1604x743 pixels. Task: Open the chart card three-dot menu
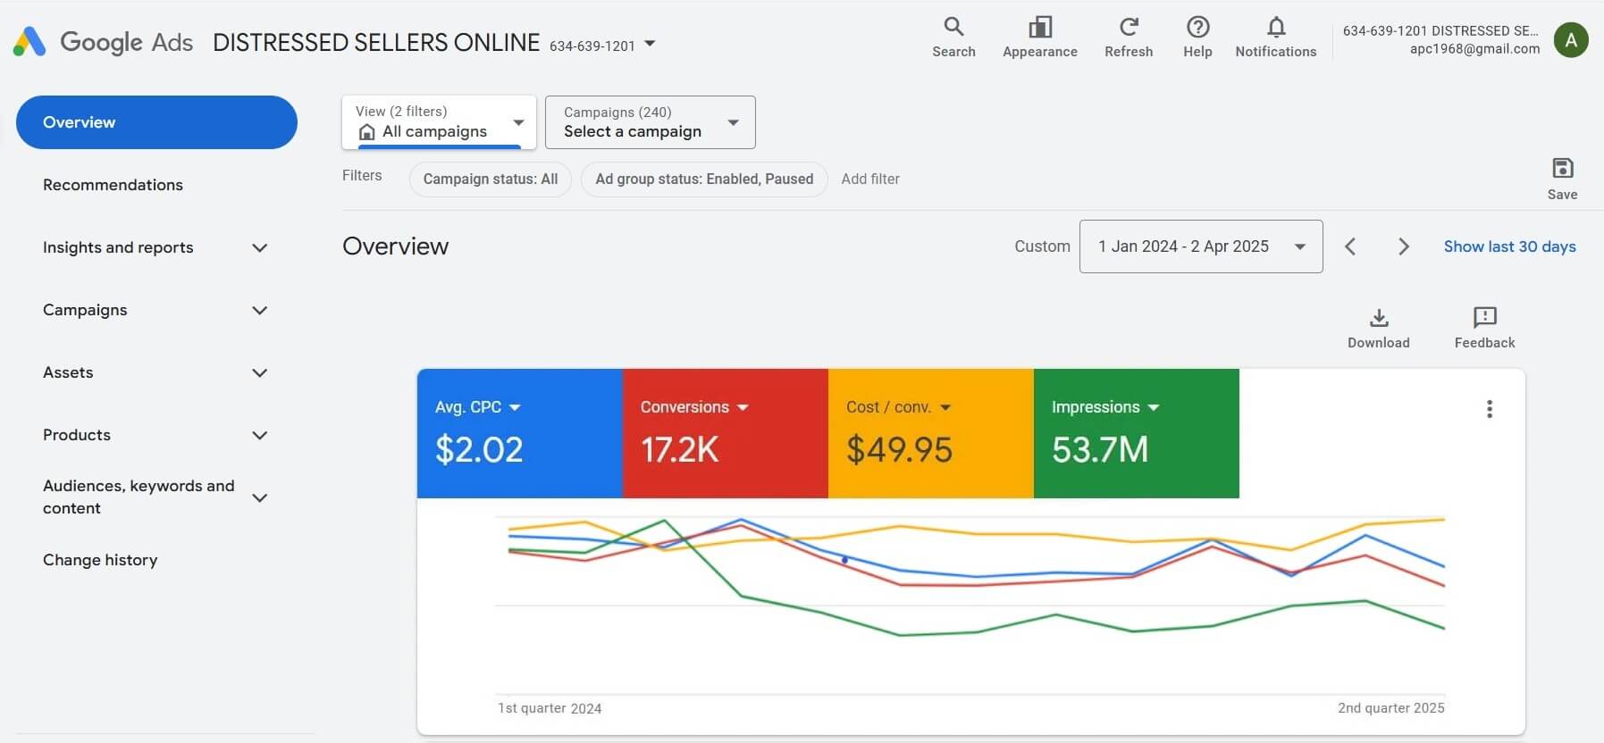[x=1489, y=409]
